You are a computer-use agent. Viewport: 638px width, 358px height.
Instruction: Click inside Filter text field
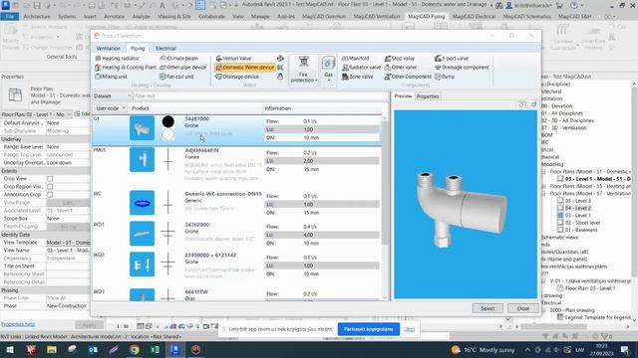[260, 96]
